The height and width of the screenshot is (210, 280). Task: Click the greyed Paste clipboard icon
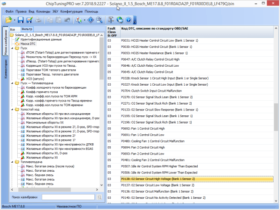click(x=59, y=20)
